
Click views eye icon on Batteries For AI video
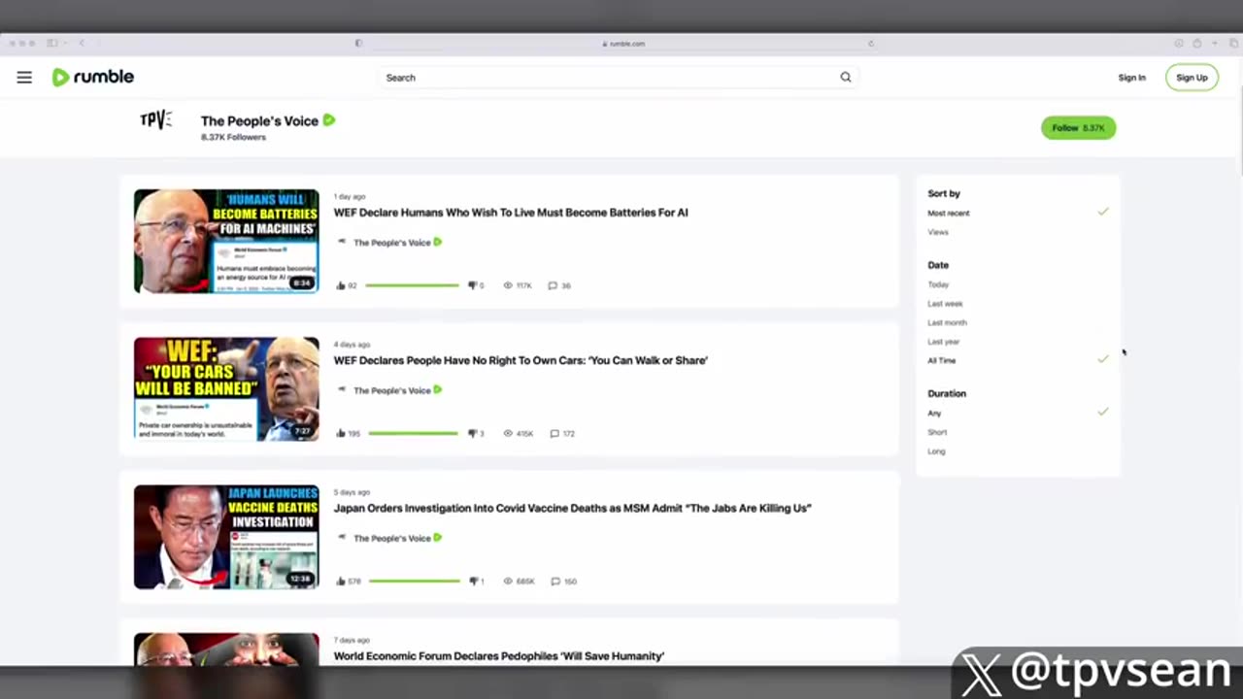508,285
